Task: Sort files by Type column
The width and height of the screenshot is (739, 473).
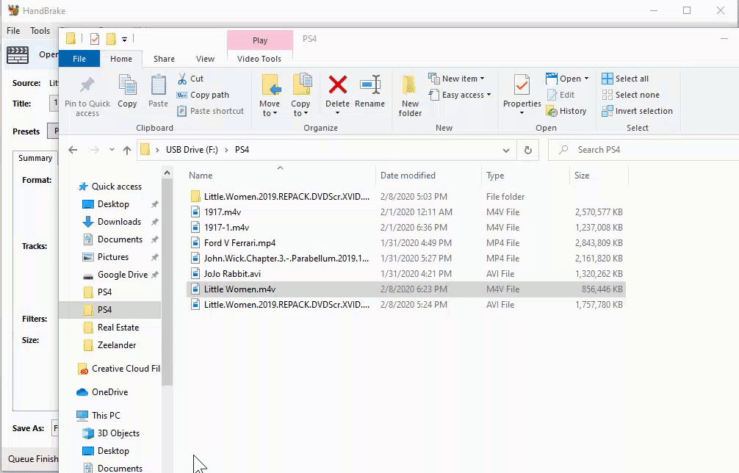Action: [x=525, y=176]
